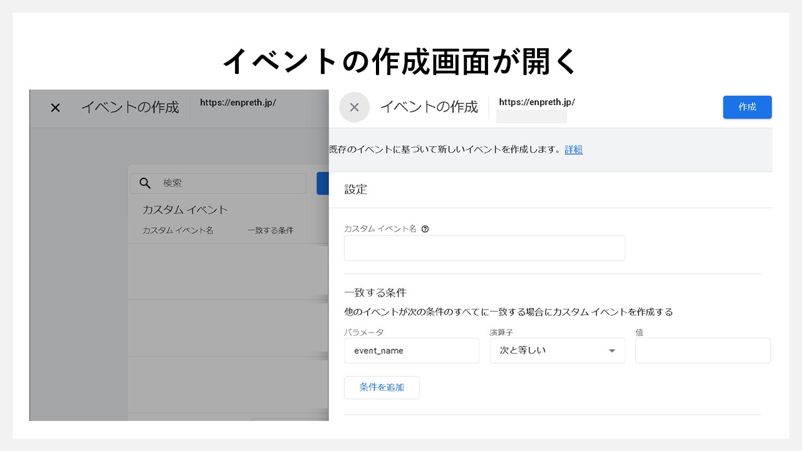
Task: Click the search magnifier icon in the left panel
Action: (145, 183)
